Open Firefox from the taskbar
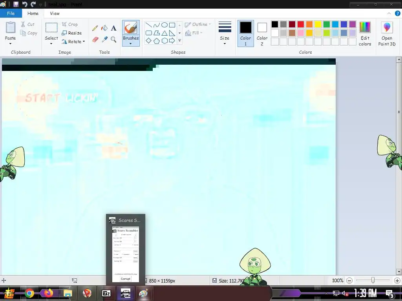The width and height of the screenshot is (402, 301). [x=48, y=293]
